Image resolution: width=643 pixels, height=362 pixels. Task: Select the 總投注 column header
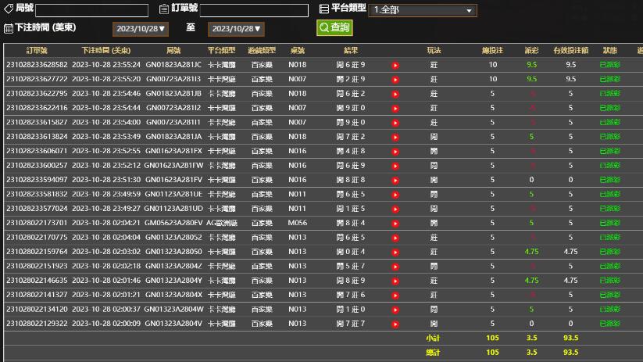(492, 51)
